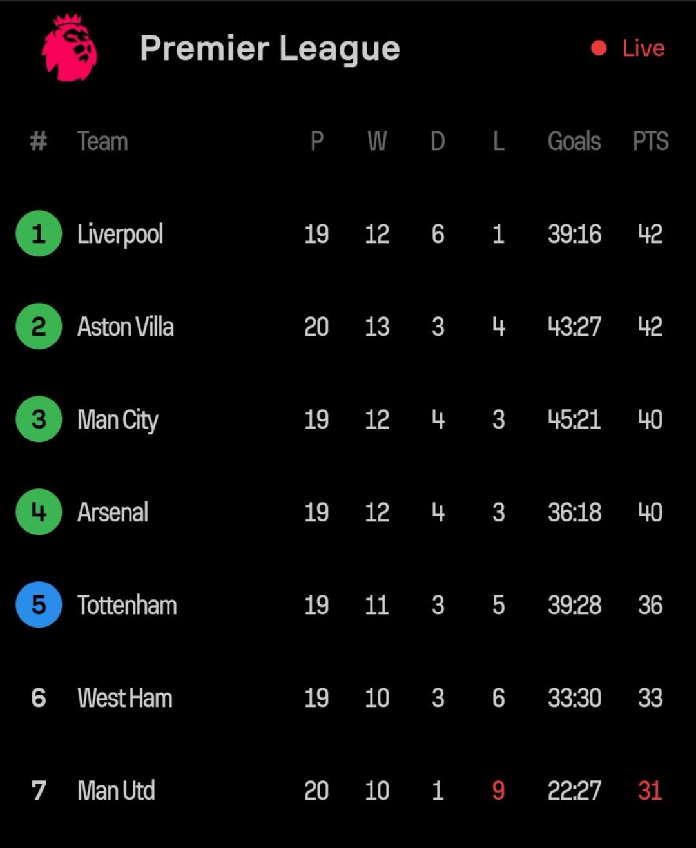Click the red Live indicator dot

[599, 48]
